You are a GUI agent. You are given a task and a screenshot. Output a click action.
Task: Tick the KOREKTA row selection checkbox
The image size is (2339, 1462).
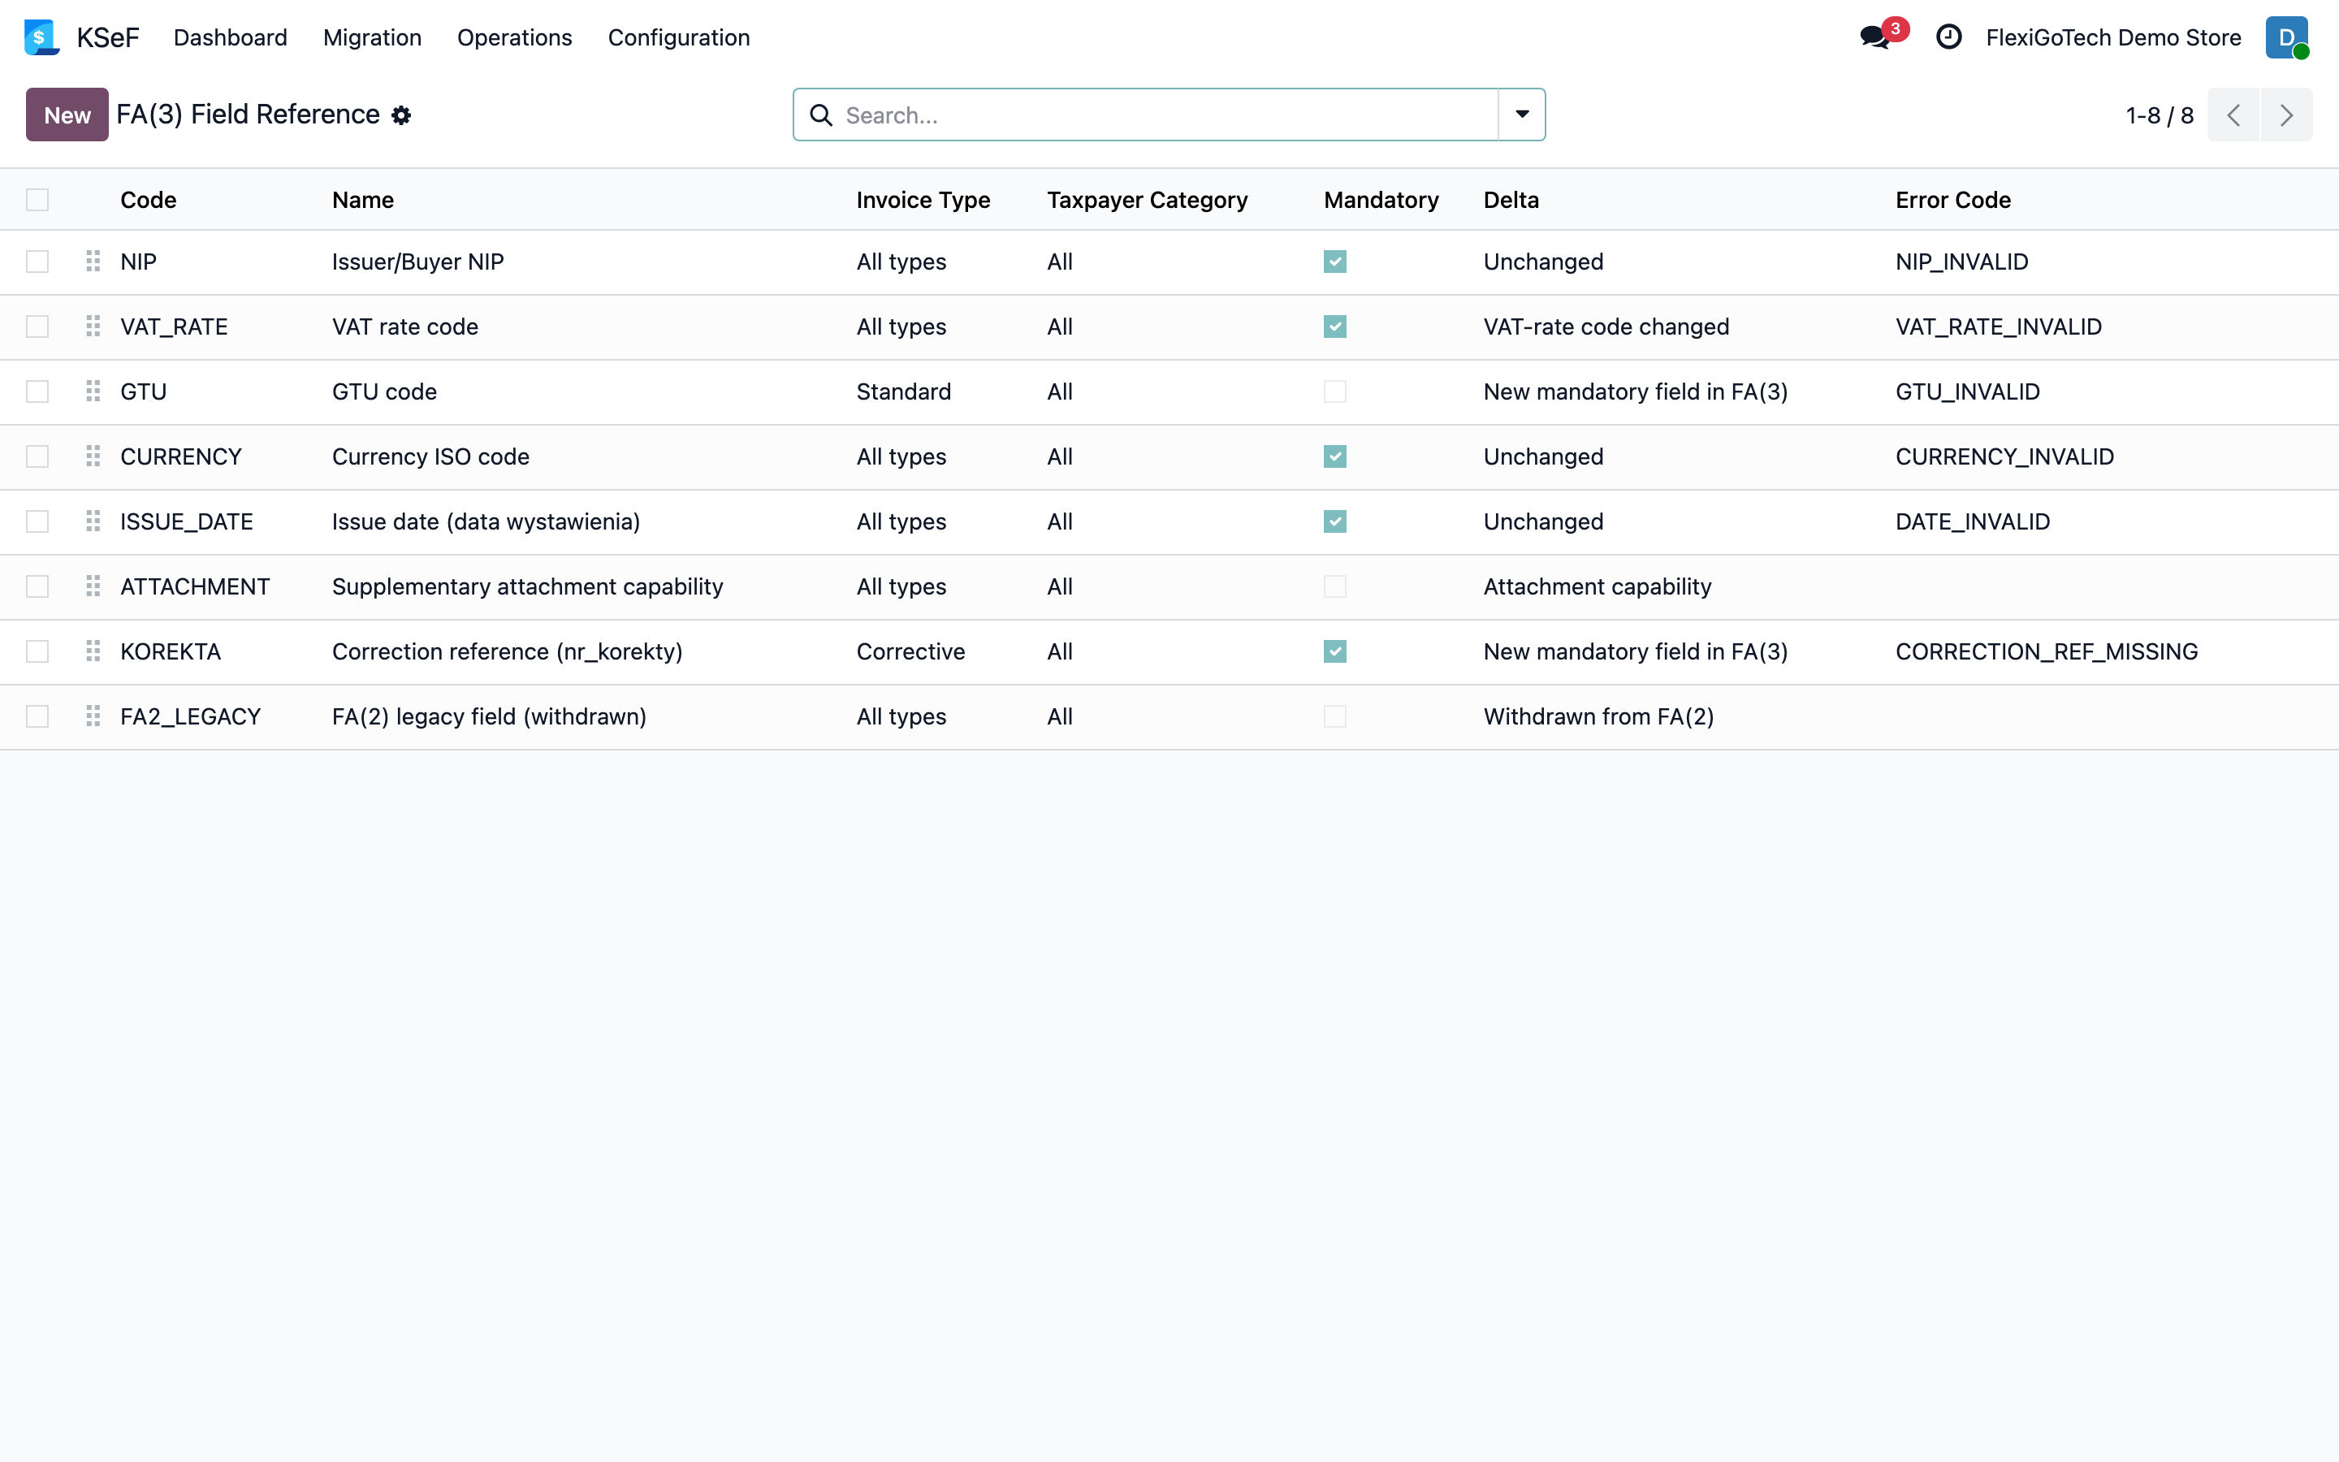[x=37, y=651]
